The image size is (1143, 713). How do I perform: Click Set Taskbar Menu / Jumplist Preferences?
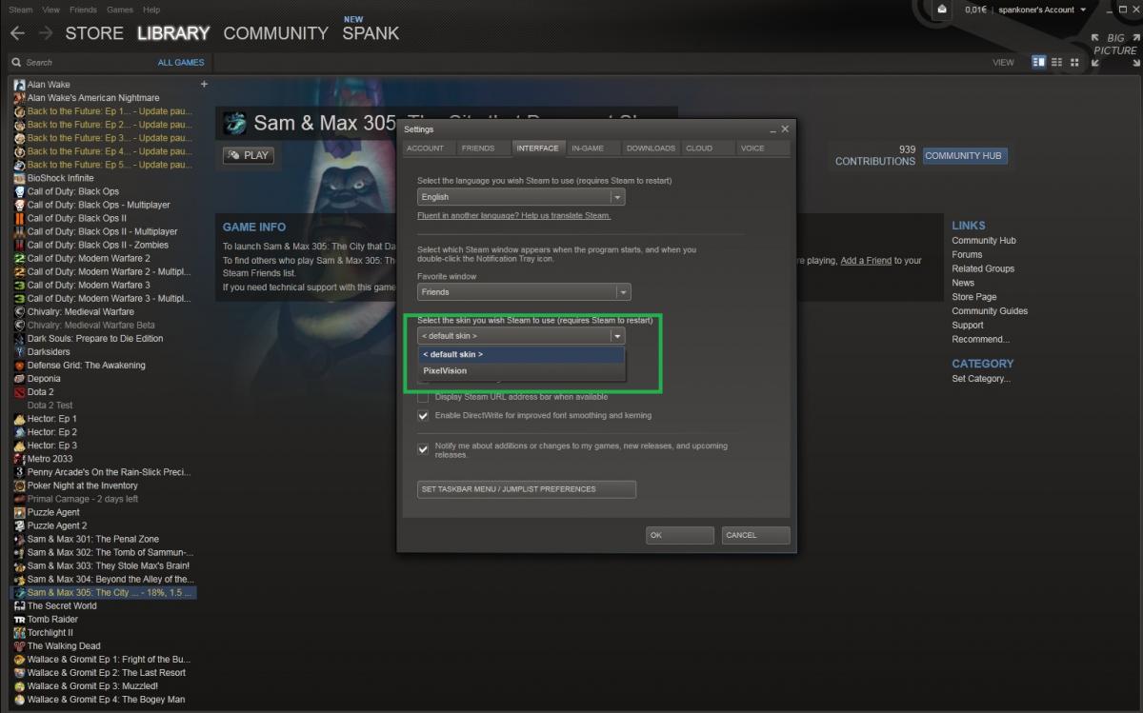tap(527, 489)
